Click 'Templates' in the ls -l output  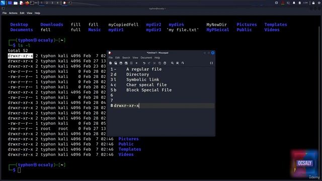point(130,149)
